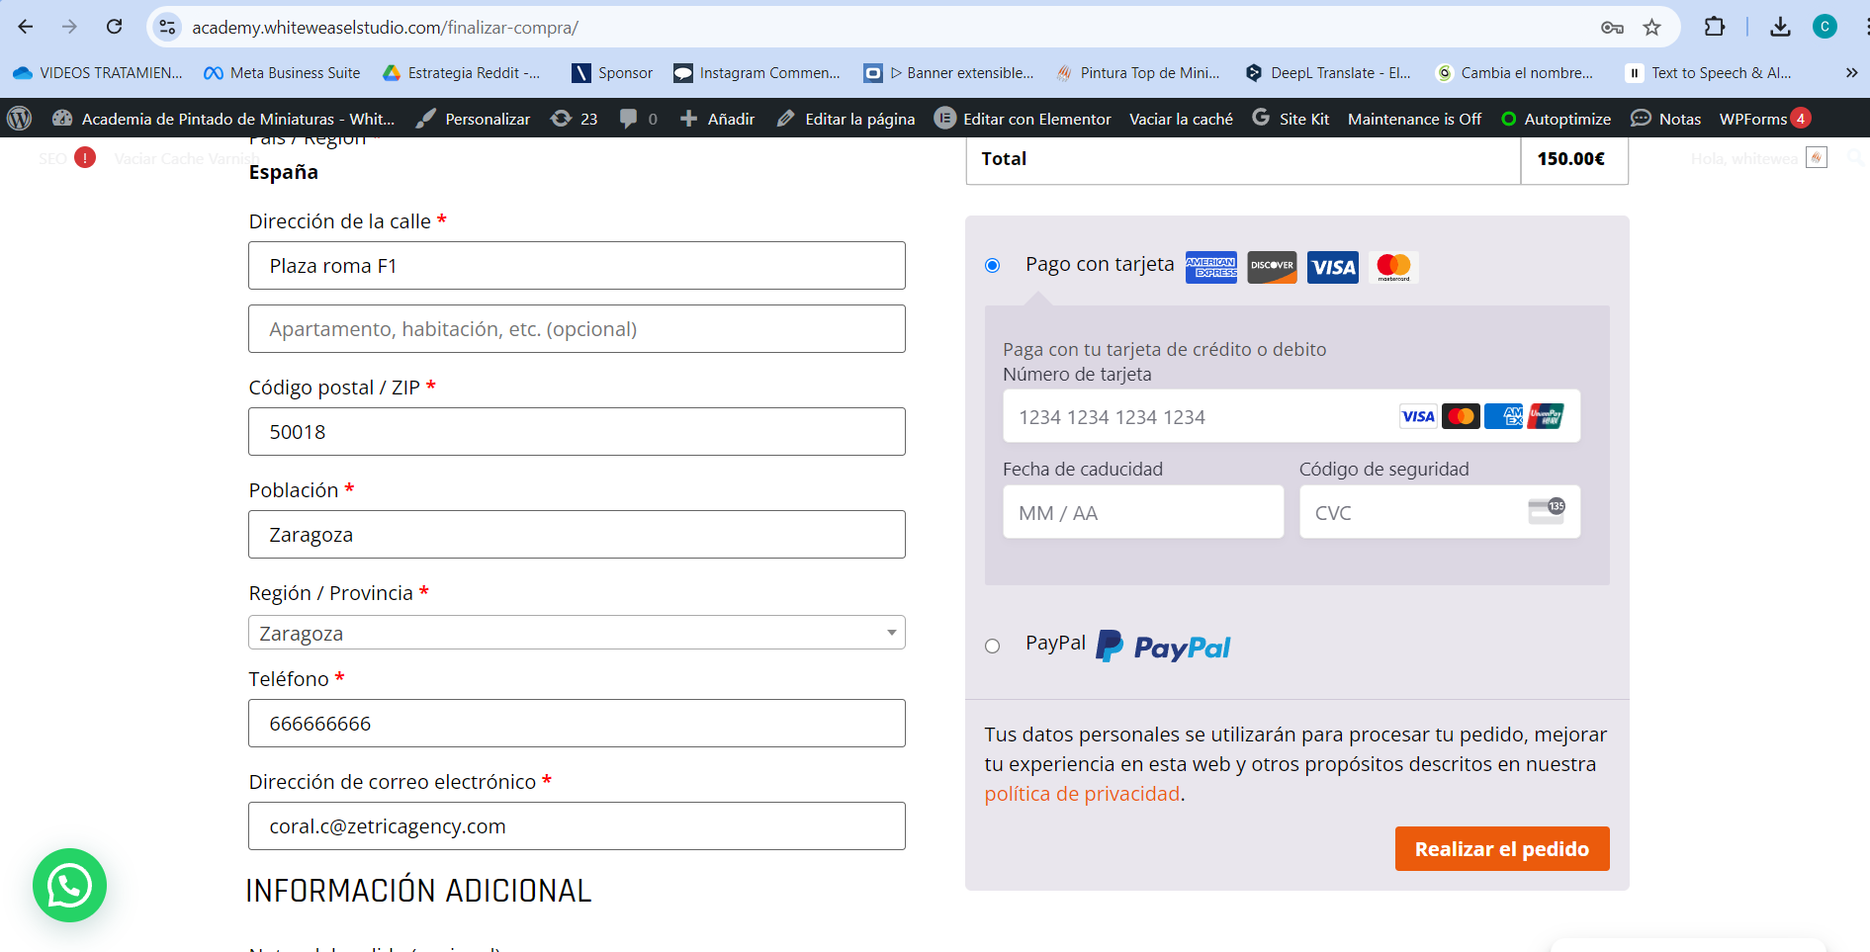Open Estrategia Reddit bookmark
This screenshot has height=952, width=1870.
coord(462,72)
